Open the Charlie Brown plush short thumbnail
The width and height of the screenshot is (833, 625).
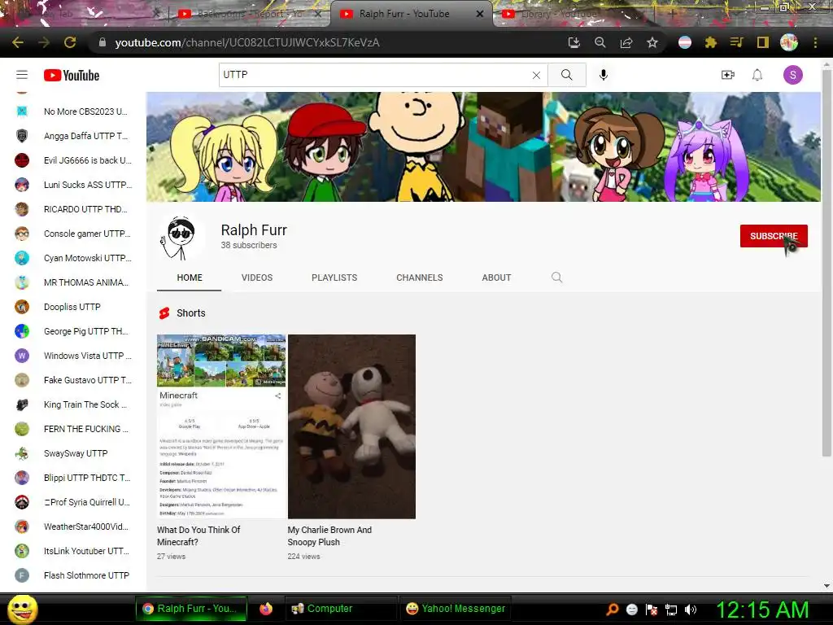351,426
